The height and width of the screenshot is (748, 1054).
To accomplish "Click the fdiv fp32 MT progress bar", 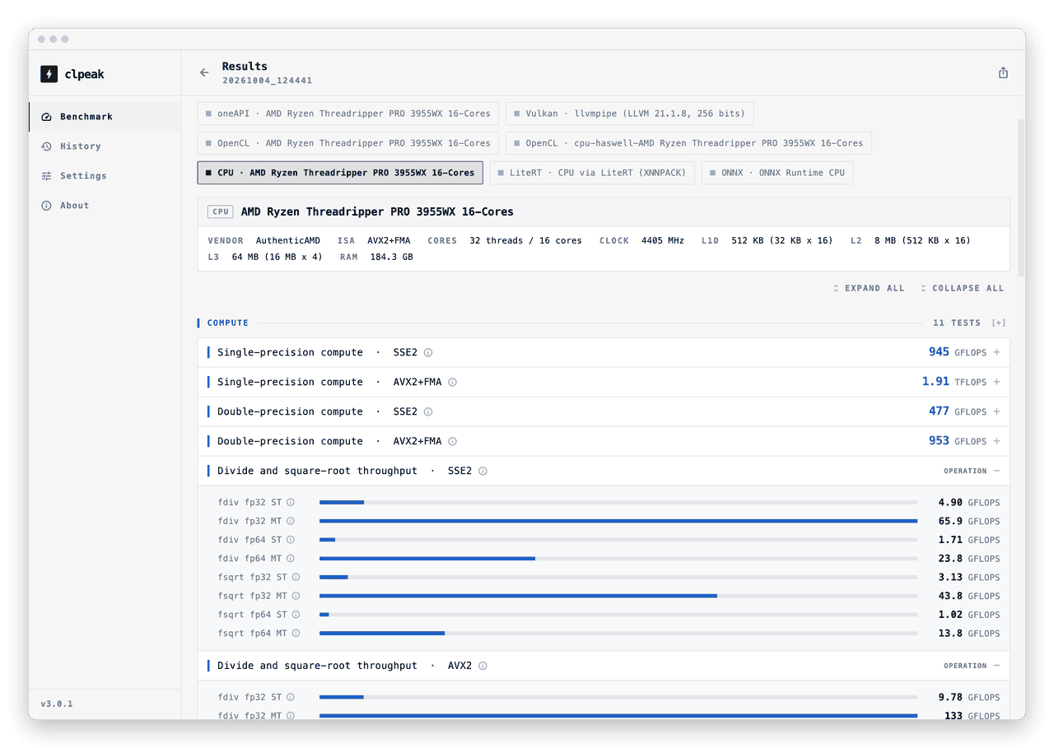I will pyautogui.click(x=618, y=521).
